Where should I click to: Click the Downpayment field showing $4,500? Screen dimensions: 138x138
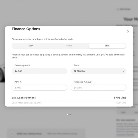tap(39, 71)
